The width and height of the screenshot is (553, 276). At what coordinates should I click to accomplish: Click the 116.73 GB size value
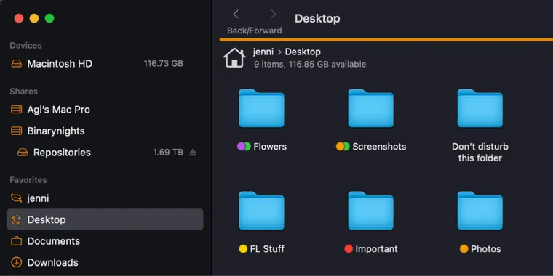coord(163,64)
